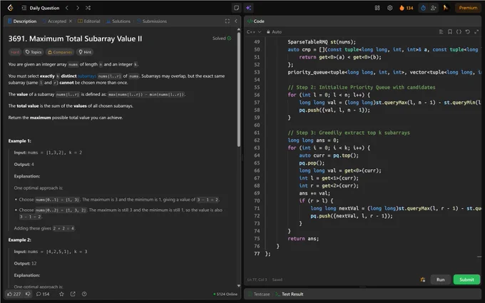Click the curly braces icon in editor toolbar
The height and width of the screenshot is (303, 485).
tap(459, 31)
